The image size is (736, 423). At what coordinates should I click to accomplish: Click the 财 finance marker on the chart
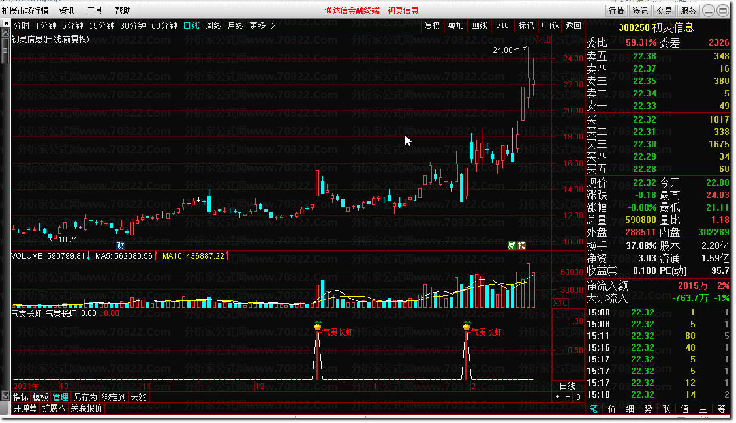pos(120,245)
